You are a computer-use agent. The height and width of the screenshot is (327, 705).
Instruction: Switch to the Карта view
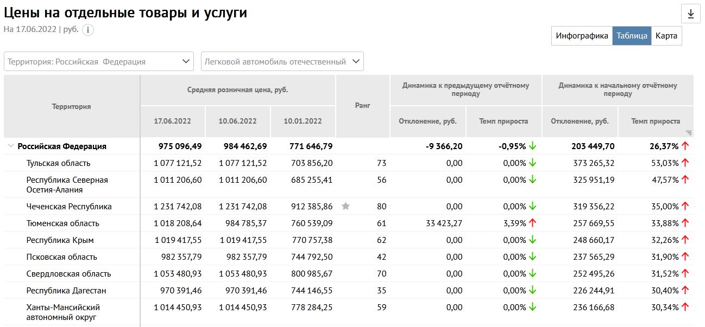666,36
